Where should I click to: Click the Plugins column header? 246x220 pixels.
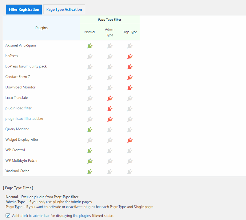point(42,28)
